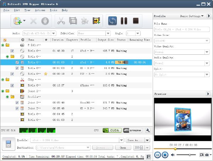Uncheck the 01:48:30 title checkbox
This screenshot has height=161, width=213.
12,51
